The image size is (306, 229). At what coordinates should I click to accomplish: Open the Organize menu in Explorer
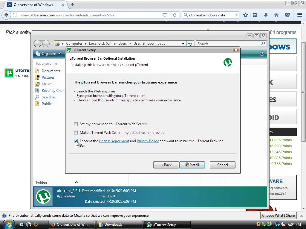tap(49, 54)
